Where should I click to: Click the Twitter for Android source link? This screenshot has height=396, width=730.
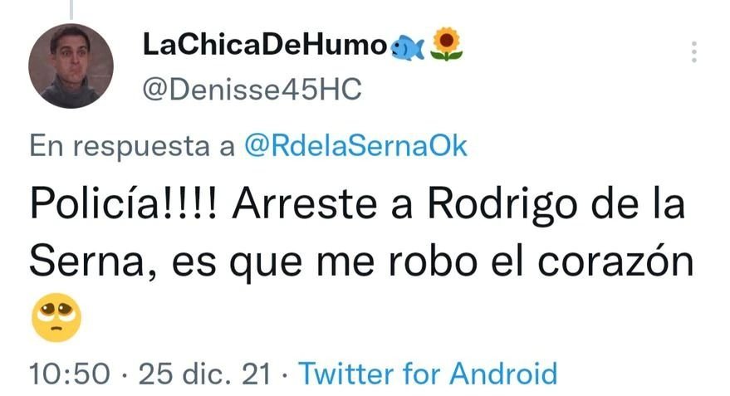428,374
